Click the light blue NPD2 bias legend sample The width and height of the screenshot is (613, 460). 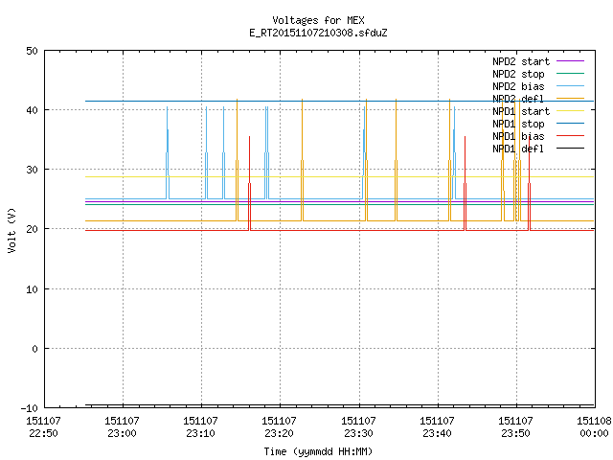[570, 86]
